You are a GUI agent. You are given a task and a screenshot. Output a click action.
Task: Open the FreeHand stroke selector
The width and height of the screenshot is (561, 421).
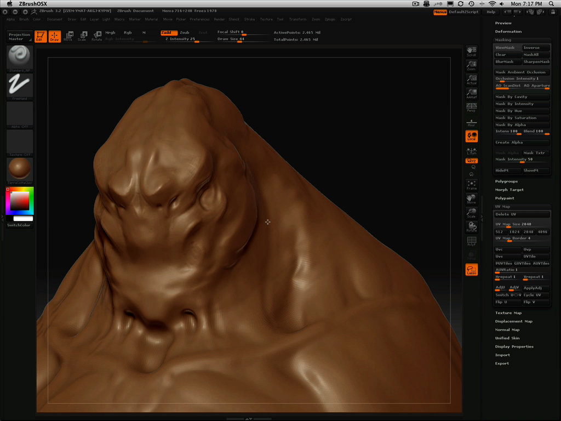click(20, 85)
